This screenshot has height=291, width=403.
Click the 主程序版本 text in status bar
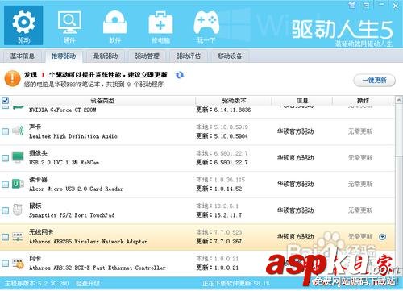37,284
